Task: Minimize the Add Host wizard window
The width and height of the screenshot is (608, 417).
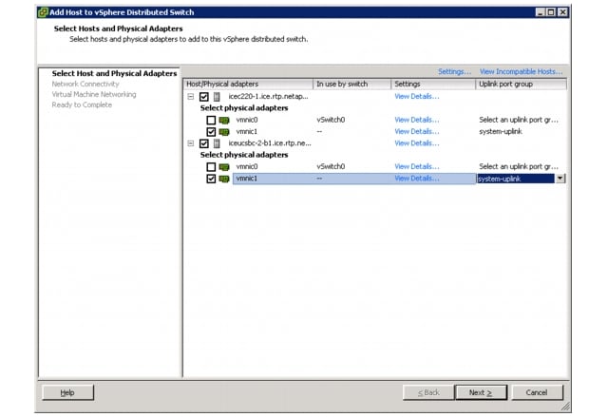Action: coord(541,12)
